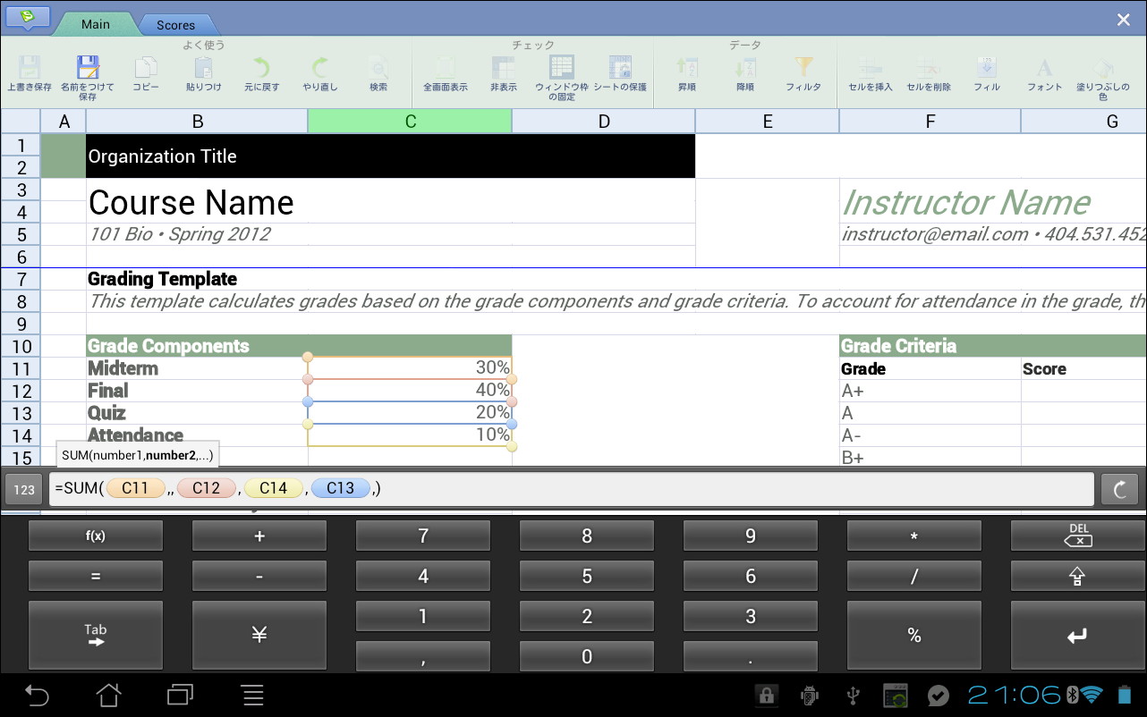Viewport: 1147px width, 717px height.
Task: Tap the 非表示 hide icon
Action: click(504, 68)
